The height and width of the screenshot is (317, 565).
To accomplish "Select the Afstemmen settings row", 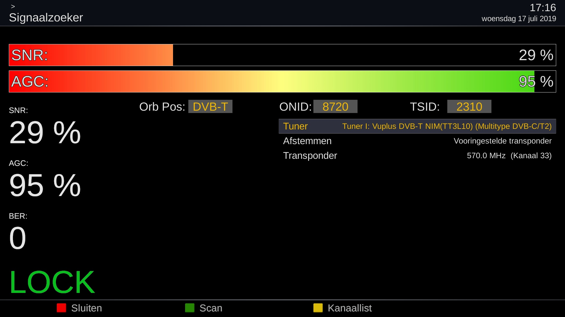I will point(307,141).
